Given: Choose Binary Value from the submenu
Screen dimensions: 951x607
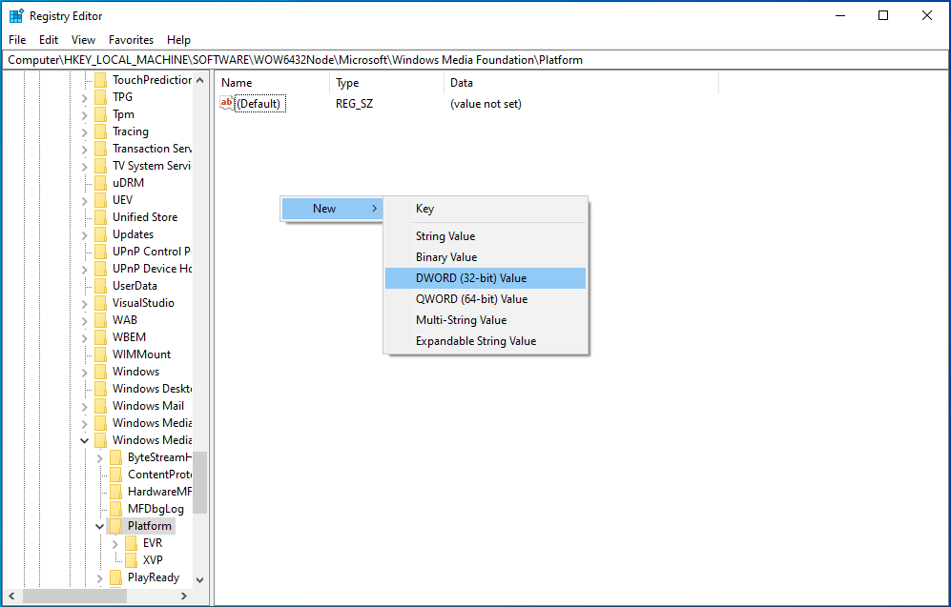Looking at the screenshot, I should pos(486,257).
